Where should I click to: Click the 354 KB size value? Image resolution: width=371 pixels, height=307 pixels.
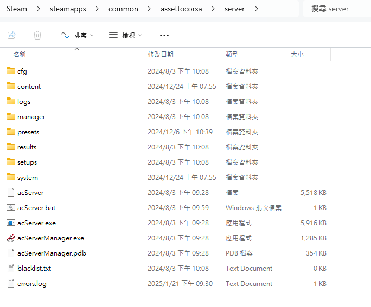(x=316, y=253)
